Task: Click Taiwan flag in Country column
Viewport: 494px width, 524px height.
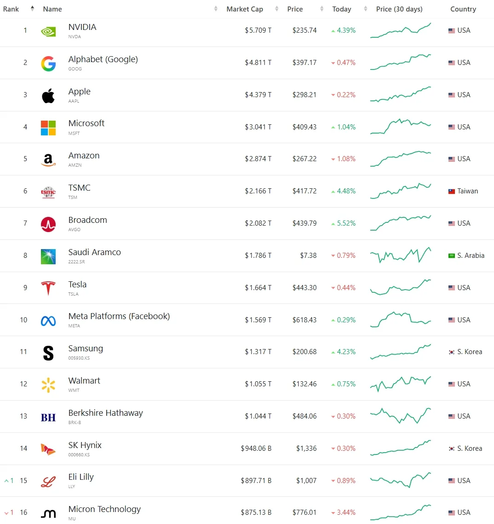Action: pos(452,191)
